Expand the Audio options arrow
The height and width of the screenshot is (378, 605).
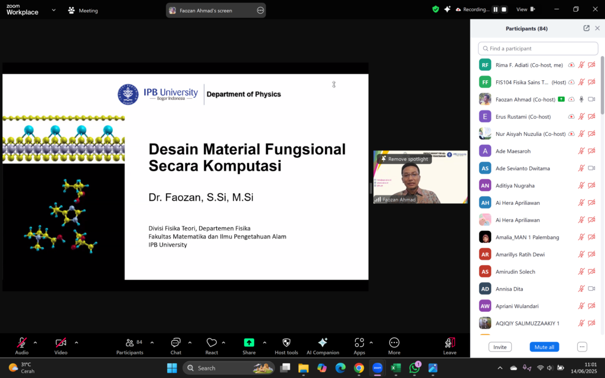(x=35, y=343)
